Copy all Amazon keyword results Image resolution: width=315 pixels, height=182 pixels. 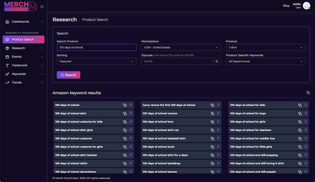coord(308,93)
